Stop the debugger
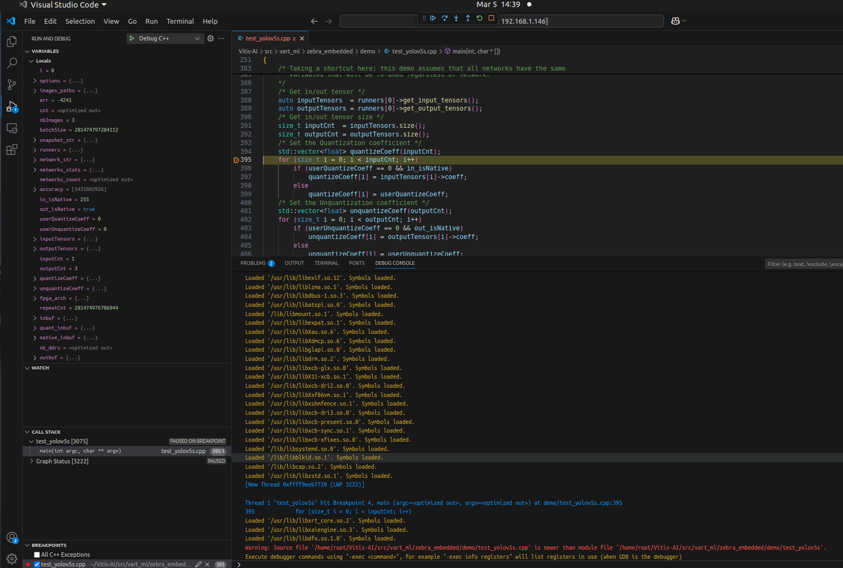Viewport: 843px width, 568px height. point(491,18)
